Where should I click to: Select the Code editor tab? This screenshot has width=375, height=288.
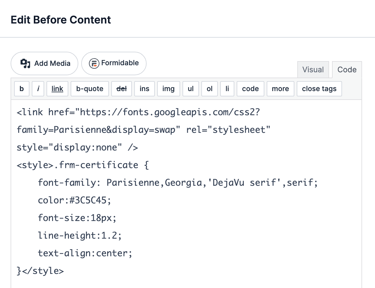(x=347, y=70)
